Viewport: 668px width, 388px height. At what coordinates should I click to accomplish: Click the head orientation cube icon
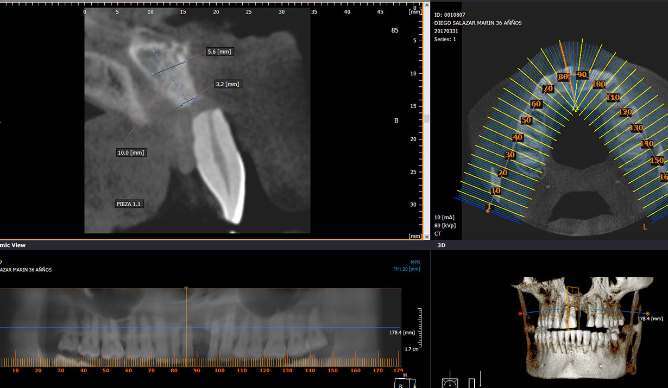point(402,381)
